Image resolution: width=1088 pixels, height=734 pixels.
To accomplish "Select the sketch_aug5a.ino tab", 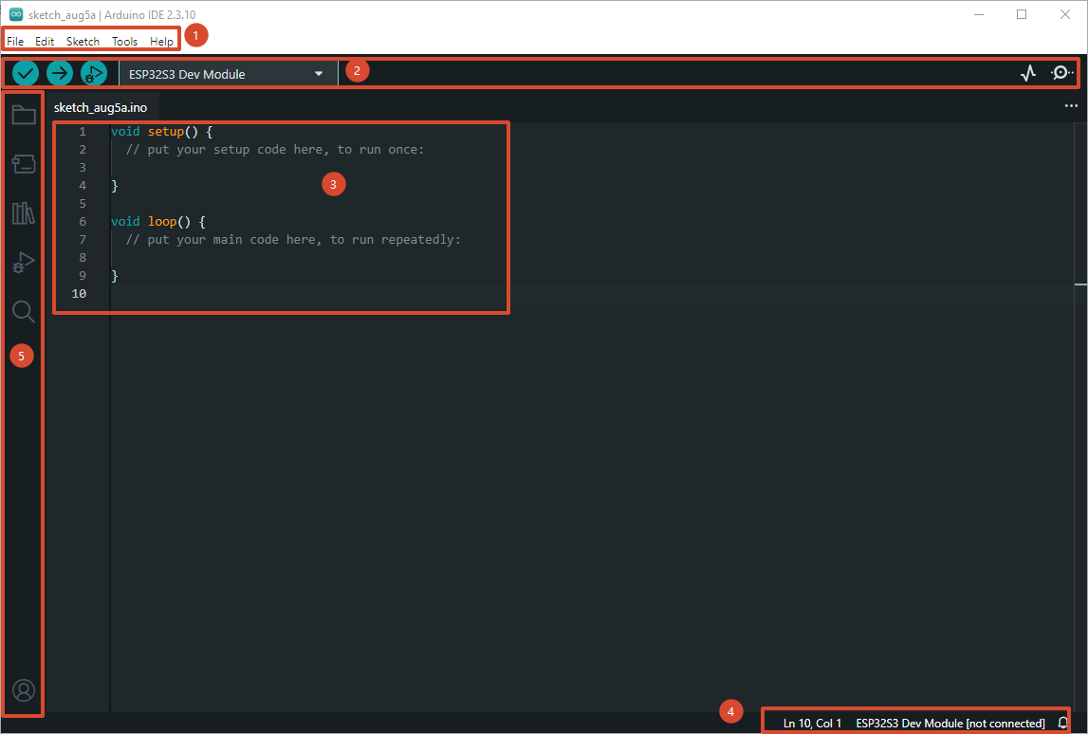I will (101, 107).
